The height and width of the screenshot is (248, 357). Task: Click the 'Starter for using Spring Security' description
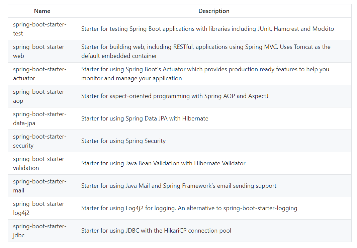[x=214, y=141]
